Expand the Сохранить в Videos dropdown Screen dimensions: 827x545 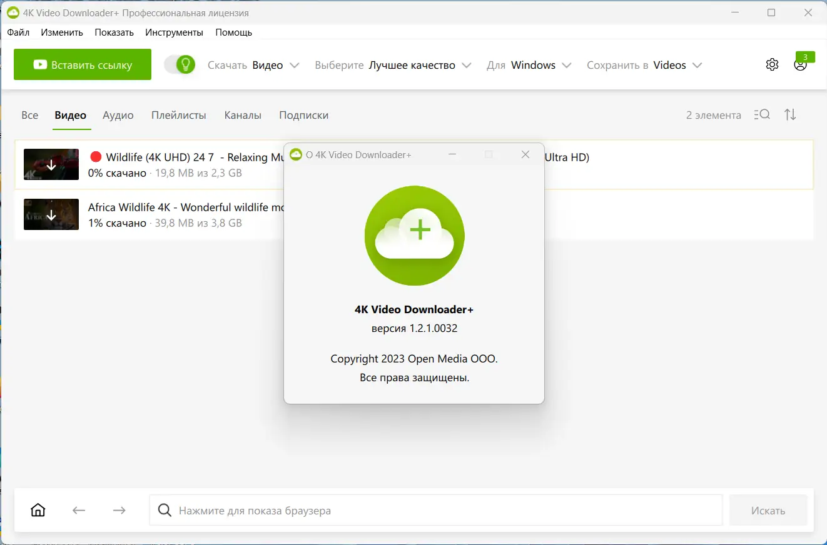pyautogui.click(x=644, y=65)
